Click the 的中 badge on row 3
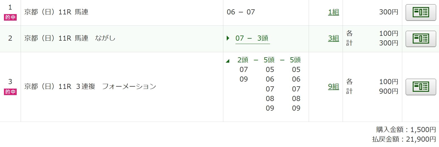439x147 pixels. [10, 92]
